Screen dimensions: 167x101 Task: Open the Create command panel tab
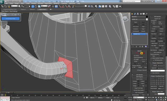click(x=132, y=14)
